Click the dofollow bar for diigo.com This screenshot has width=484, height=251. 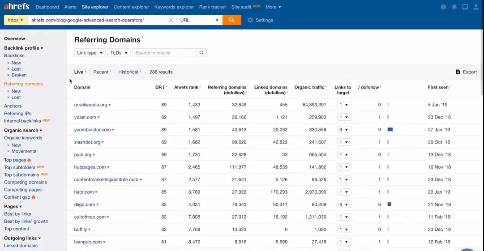[x=390, y=204]
